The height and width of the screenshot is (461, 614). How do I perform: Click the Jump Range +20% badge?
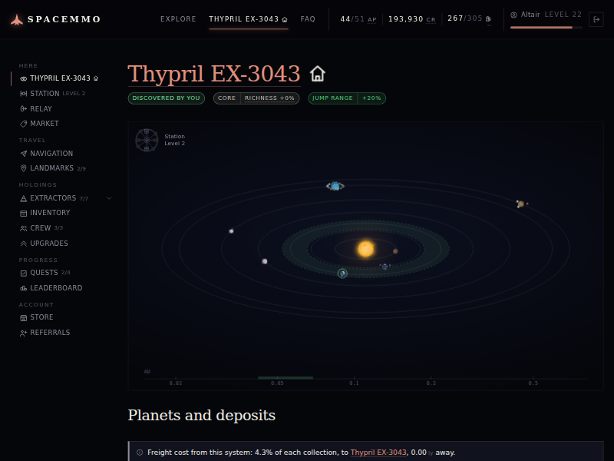point(347,98)
